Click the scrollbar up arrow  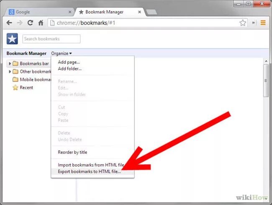(266, 61)
